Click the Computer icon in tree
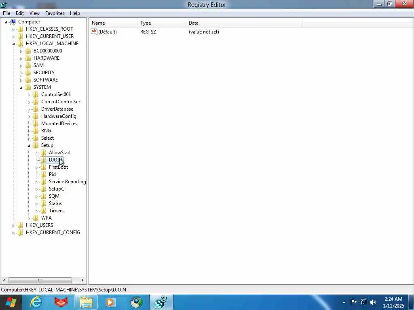This screenshot has height=310, width=414. [13, 22]
